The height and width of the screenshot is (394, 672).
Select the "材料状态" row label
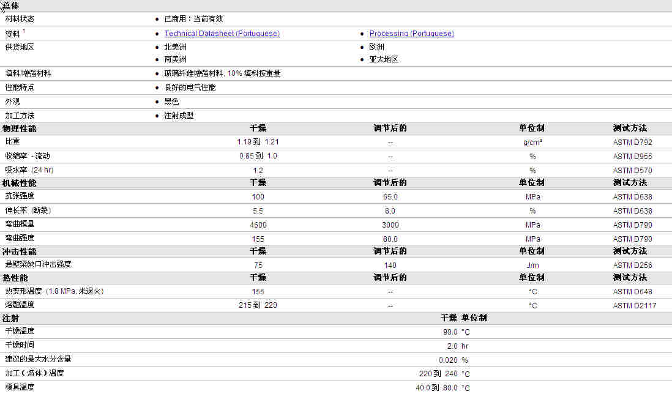tap(20, 19)
